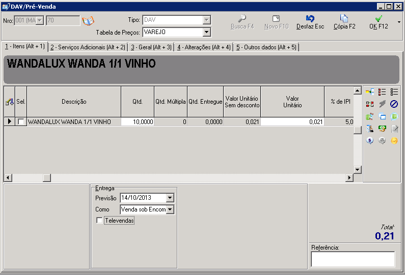
Task: Open the Nro 001 (MA combo dropdown
Action: tap(40, 20)
